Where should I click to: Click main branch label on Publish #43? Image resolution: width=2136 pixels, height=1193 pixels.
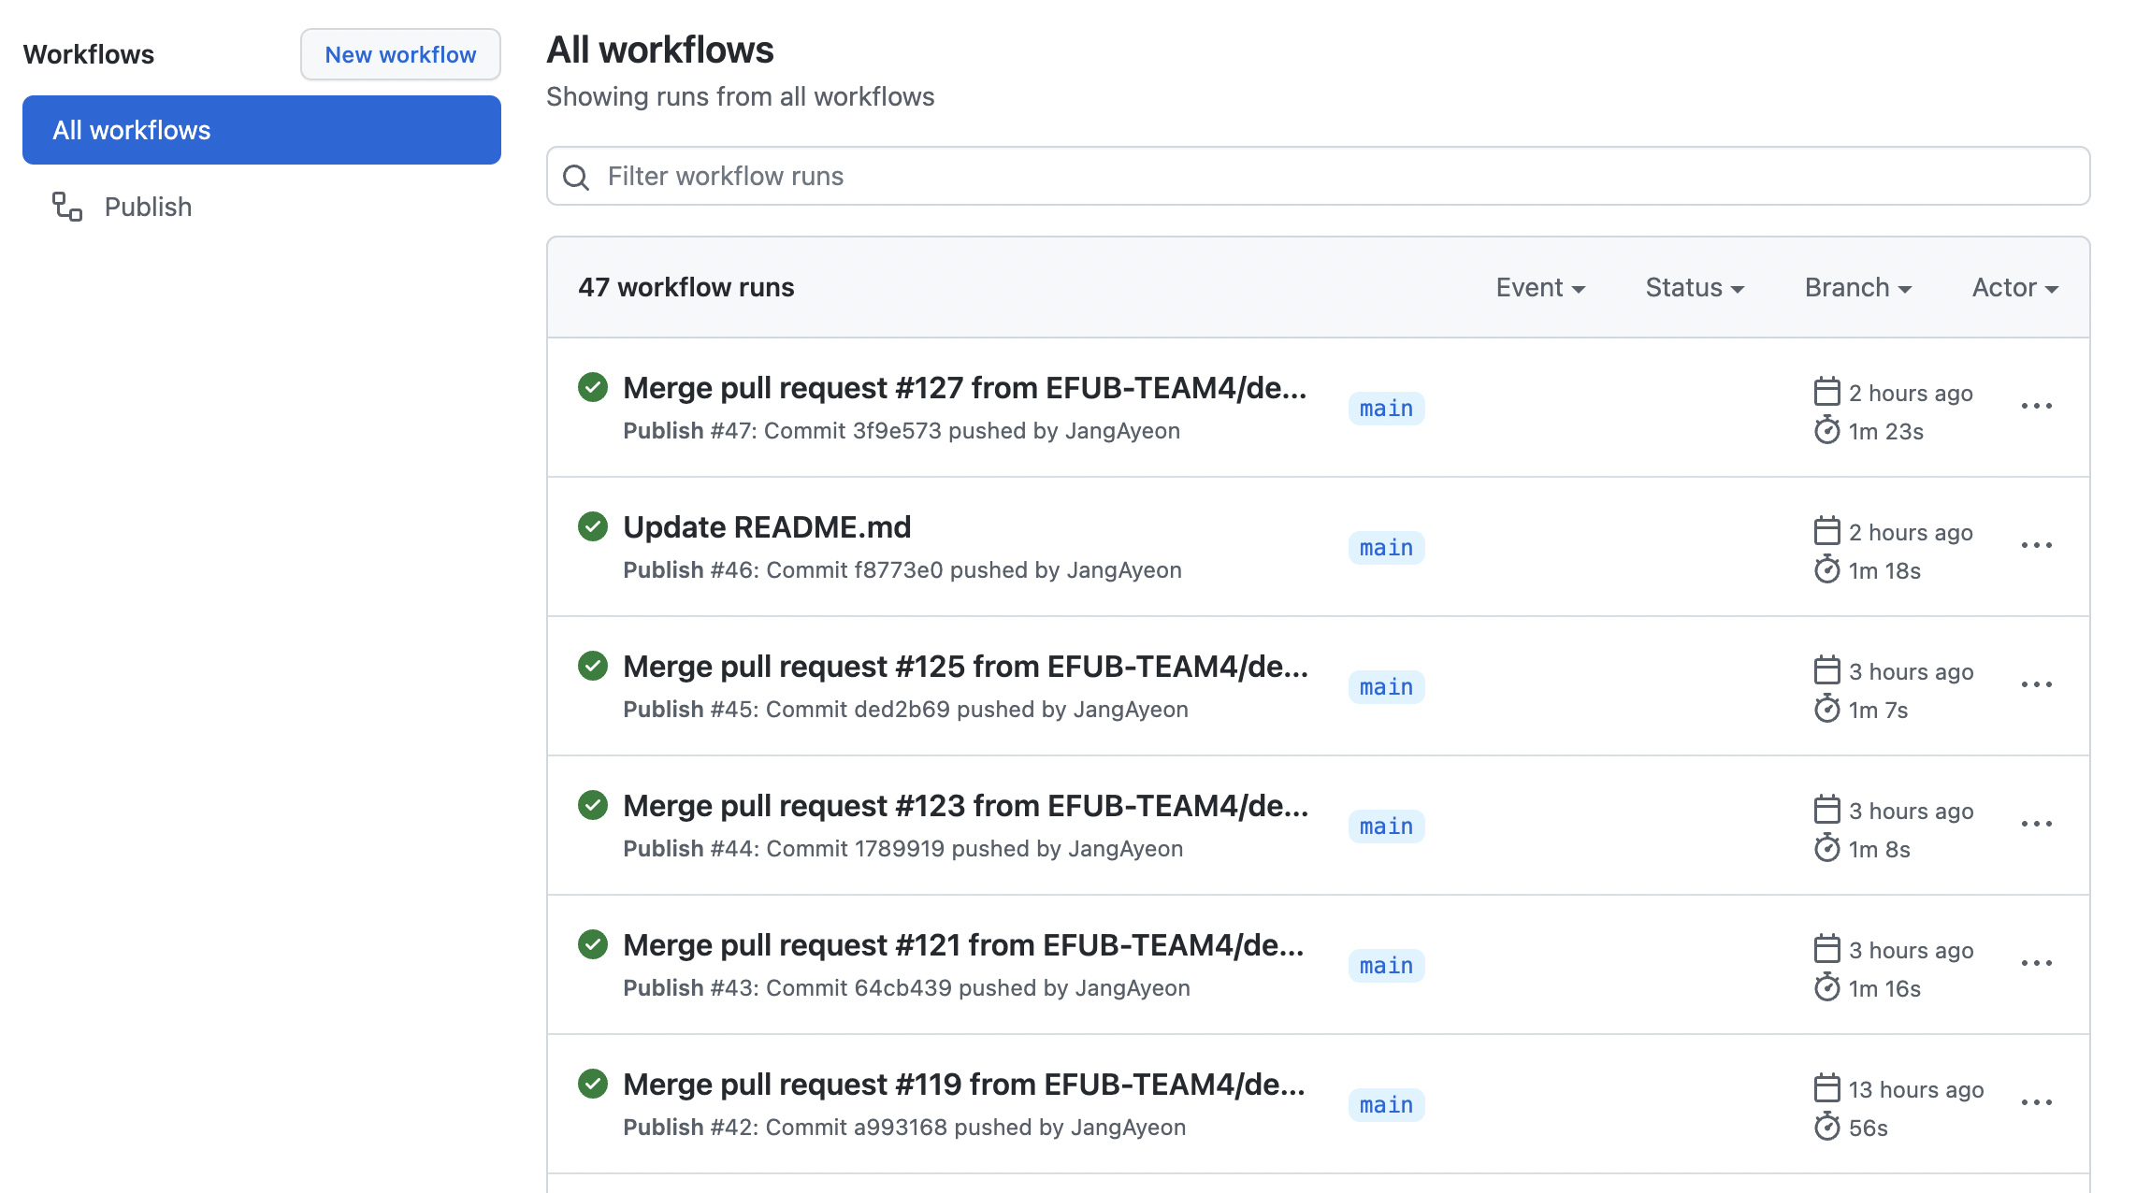(x=1386, y=966)
